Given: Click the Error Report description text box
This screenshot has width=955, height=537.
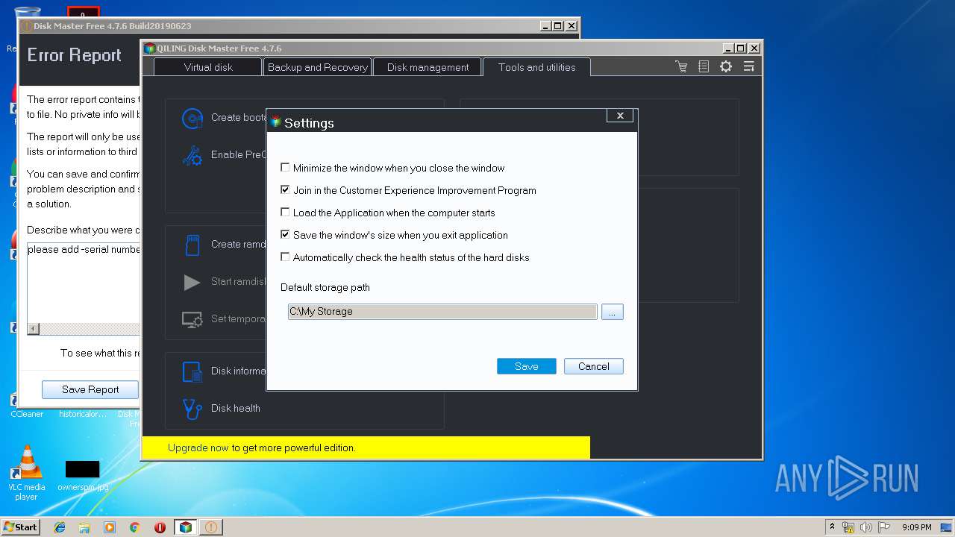Looking at the screenshot, I should click(84, 283).
